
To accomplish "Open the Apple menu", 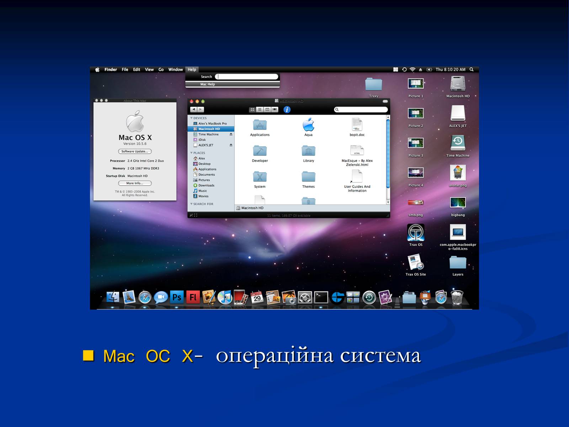I will tap(97, 69).
